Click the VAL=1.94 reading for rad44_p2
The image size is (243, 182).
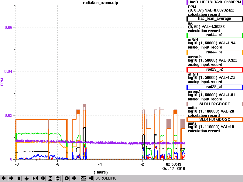click(x=227, y=43)
